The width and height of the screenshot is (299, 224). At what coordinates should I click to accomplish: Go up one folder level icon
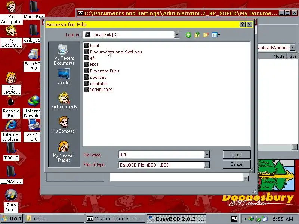[197, 35]
